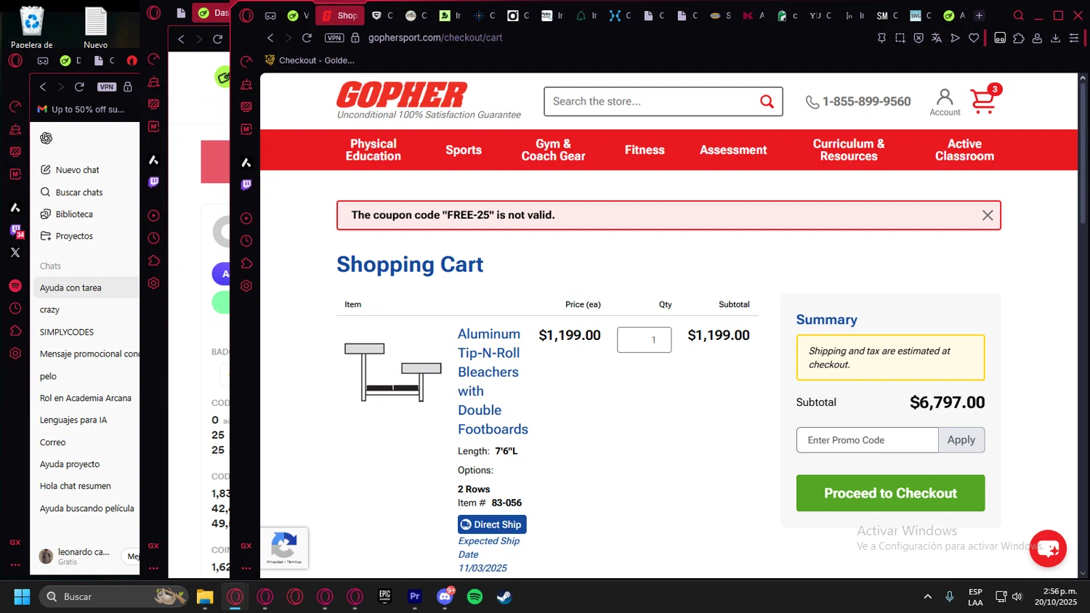Click the quantity box for Aluminum Bleachers
Screen dimensions: 1090x613
pos(644,340)
